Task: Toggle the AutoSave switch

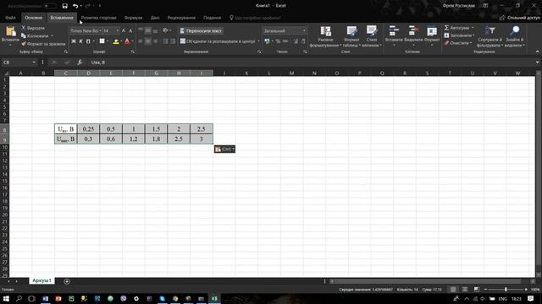Action: click(x=50, y=6)
